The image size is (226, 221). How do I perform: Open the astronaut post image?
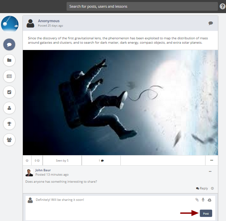pos(120,102)
